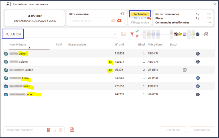219x138 pixels.
Task: Click VR-Libre in the Sophie row
Action: [x=153, y=70]
